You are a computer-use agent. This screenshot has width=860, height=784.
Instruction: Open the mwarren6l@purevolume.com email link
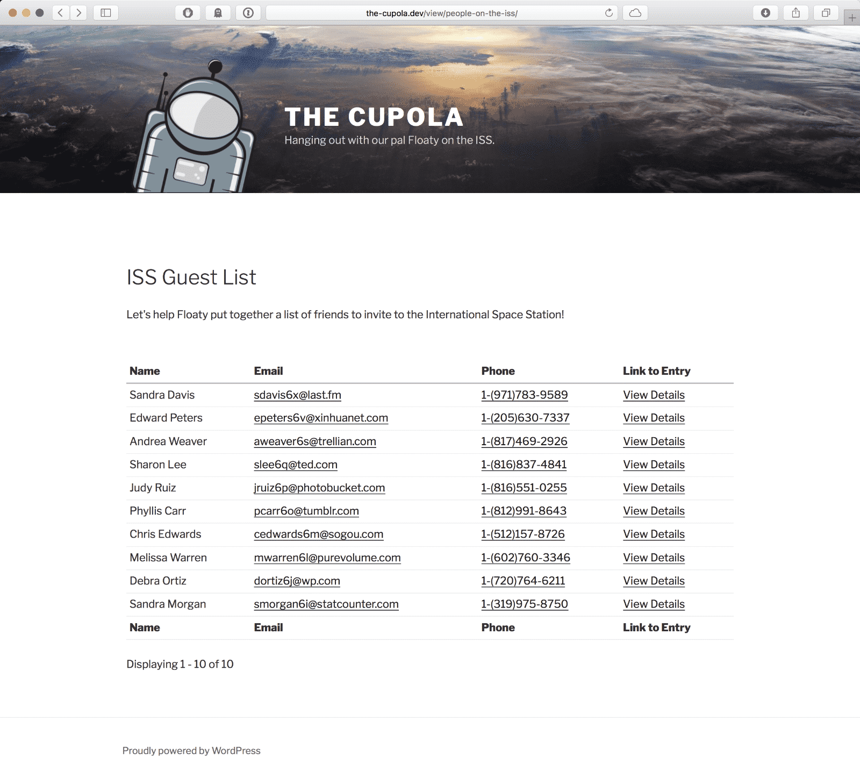pyautogui.click(x=327, y=558)
